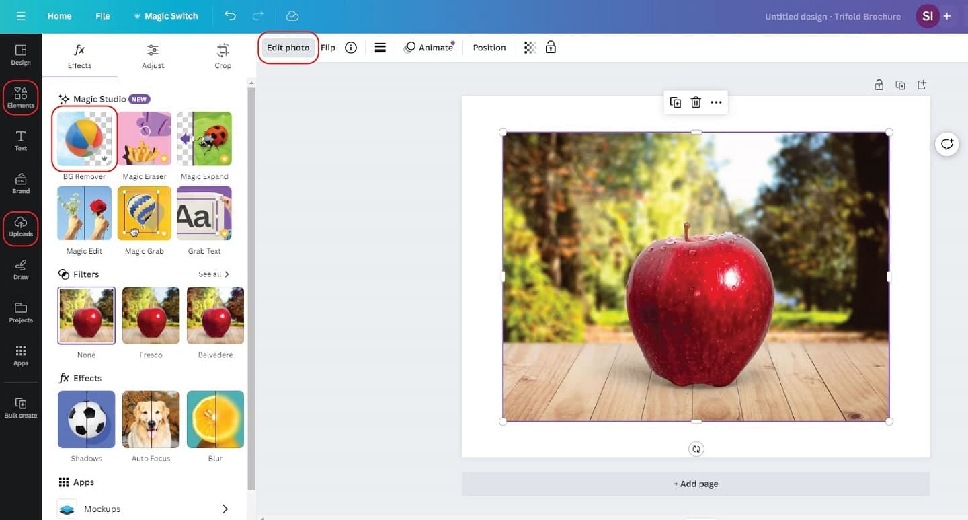The width and height of the screenshot is (968, 520).
Task: Switch to the Adjust tab
Action: coord(153,56)
